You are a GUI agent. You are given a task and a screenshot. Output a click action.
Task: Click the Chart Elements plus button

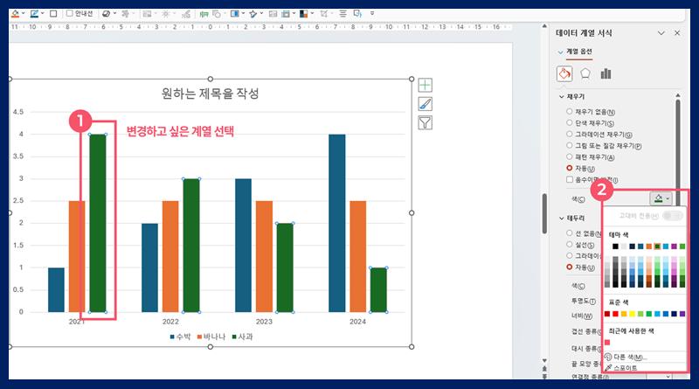pyautogui.click(x=425, y=85)
